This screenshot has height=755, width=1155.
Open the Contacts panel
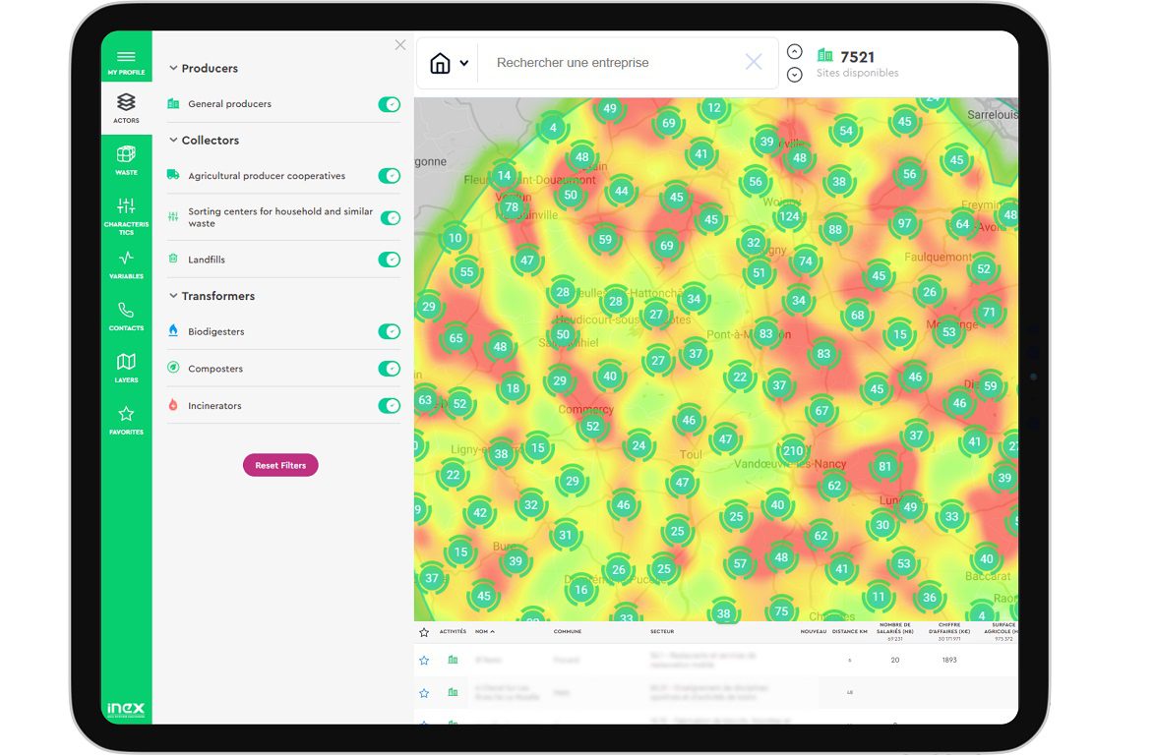pos(126,315)
